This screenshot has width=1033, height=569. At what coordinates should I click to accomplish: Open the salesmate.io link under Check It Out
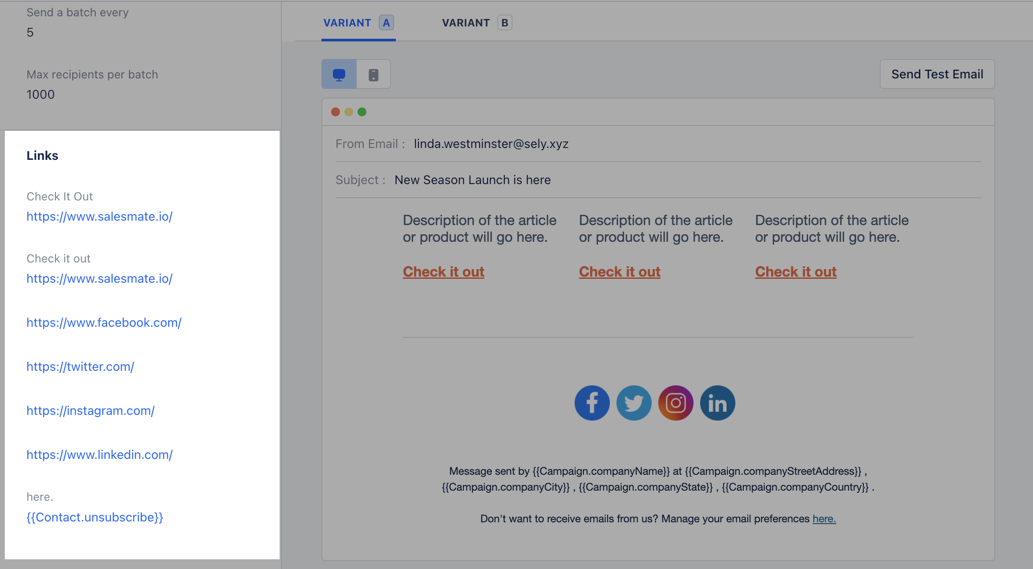coord(100,216)
